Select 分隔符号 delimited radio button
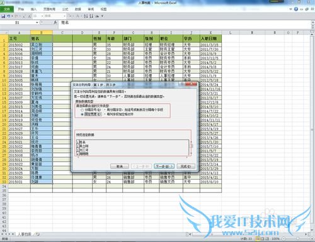This screenshot has width=315, height=242. (x=83, y=109)
